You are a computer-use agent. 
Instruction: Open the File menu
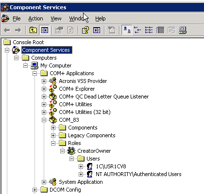(x=17, y=18)
